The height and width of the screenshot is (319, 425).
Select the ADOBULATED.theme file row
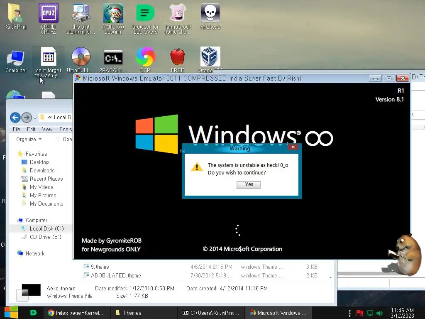[x=200, y=276]
